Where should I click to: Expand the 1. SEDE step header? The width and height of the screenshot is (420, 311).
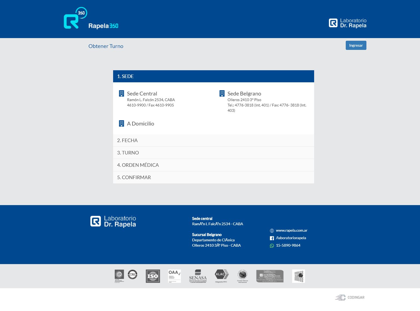[214, 76]
